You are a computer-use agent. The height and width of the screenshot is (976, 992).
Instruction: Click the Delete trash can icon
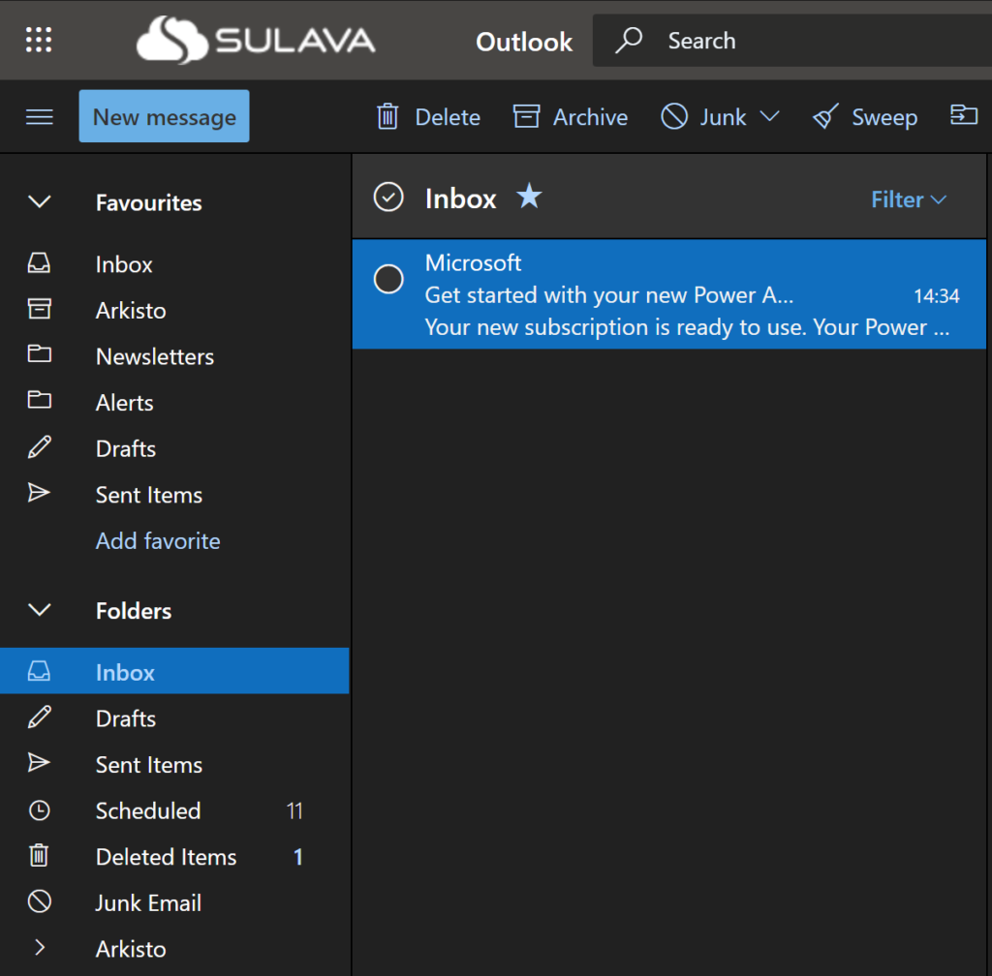[387, 117]
